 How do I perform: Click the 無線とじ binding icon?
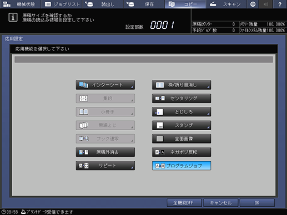[x=84, y=125]
